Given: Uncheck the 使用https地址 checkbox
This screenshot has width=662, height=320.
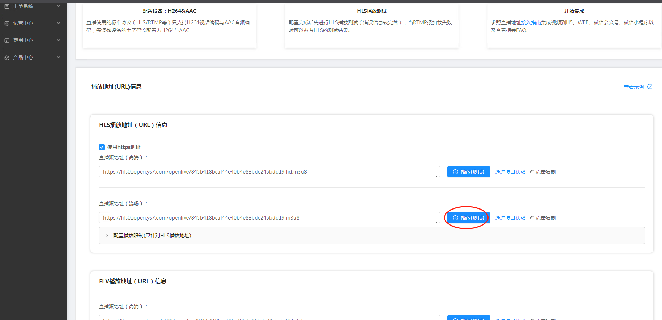Looking at the screenshot, I should click(102, 147).
